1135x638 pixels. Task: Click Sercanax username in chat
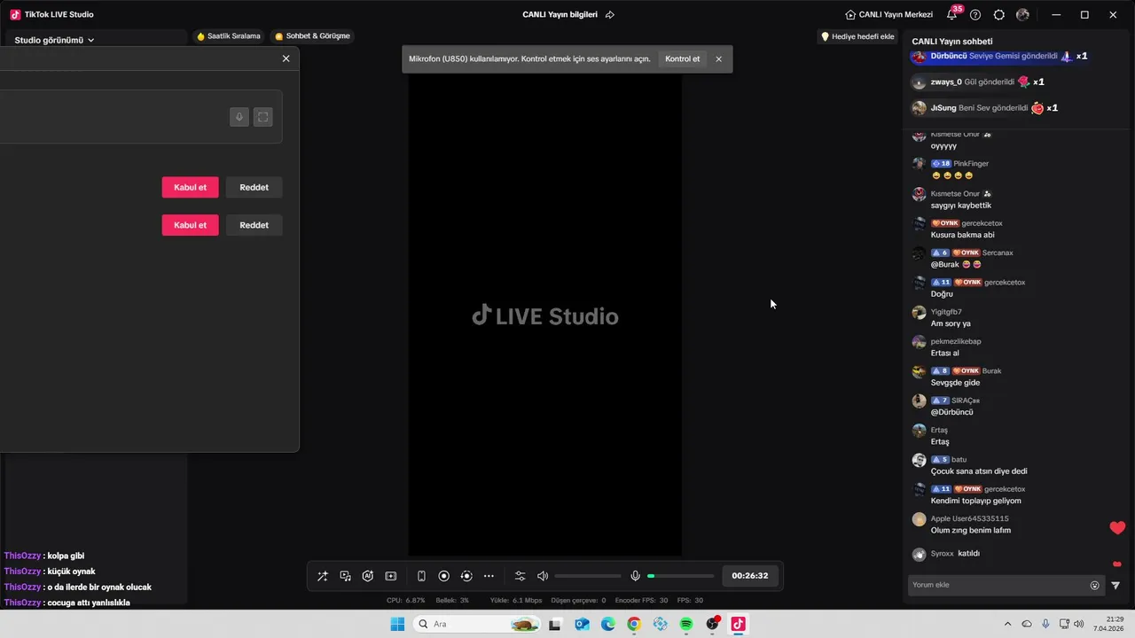coord(998,253)
